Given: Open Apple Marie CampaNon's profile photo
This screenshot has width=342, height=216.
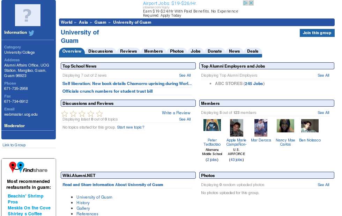Looking at the screenshot, I should click(x=237, y=128).
